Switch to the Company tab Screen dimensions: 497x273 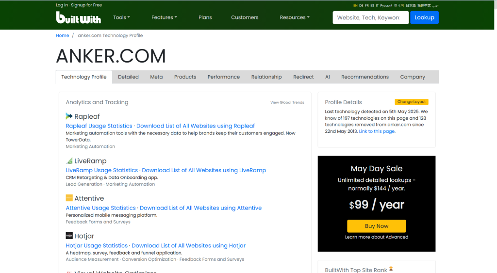click(x=413, y=77)
